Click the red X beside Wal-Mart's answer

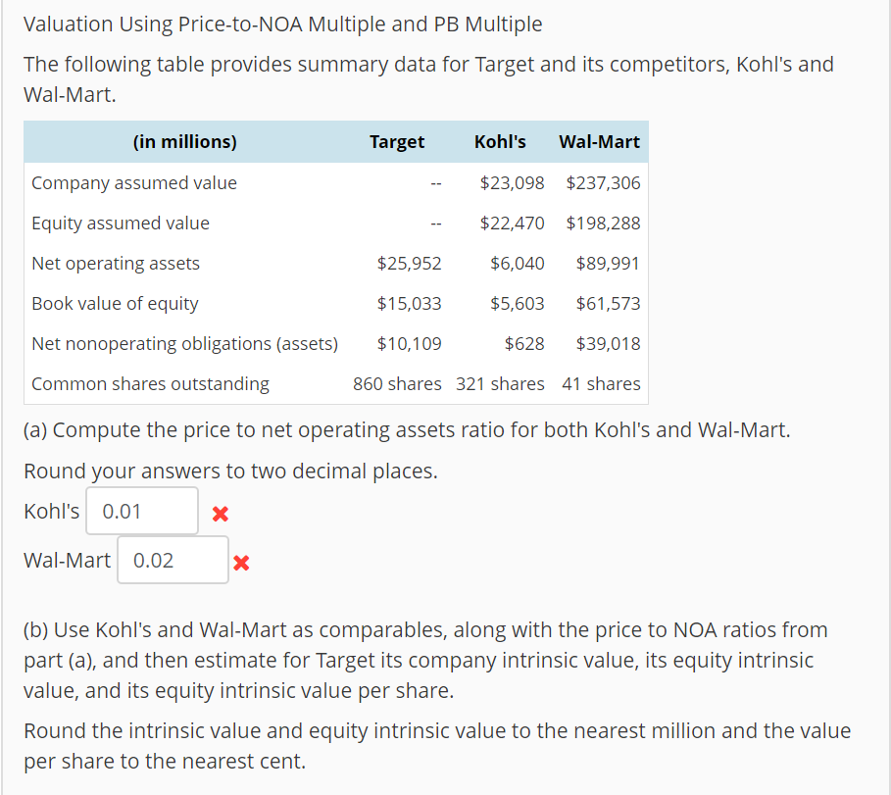(243, 561)
